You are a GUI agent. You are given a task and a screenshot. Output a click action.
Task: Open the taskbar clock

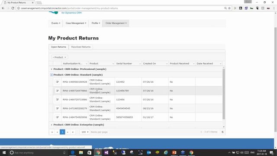(261, 153)
